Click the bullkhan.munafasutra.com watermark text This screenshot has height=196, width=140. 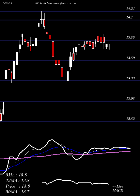click(x=58, y=3)
